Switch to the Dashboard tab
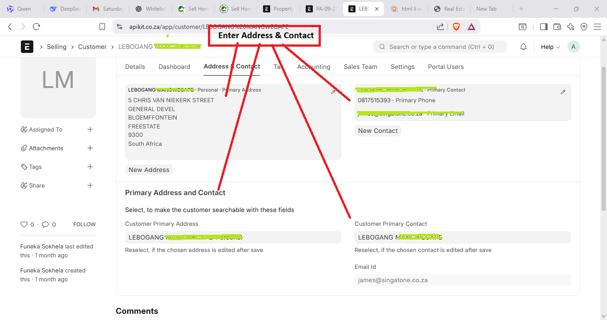Screen dimensions: 607x320 pyautogui.click(x=174, y=67)
